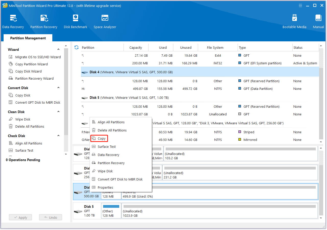
Task: Choose Convert GPT Disk to MBR Disk in context menu
Action: [121, 179]
